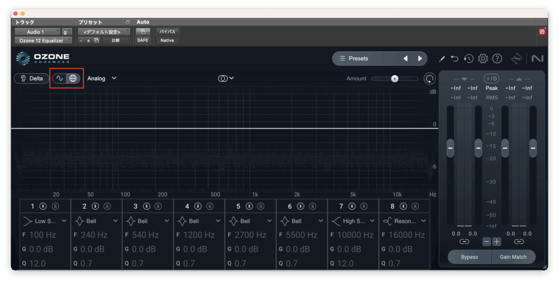The image size is (559, 283).
Task: Enable Delta listening mode
Action: point(31,79)
